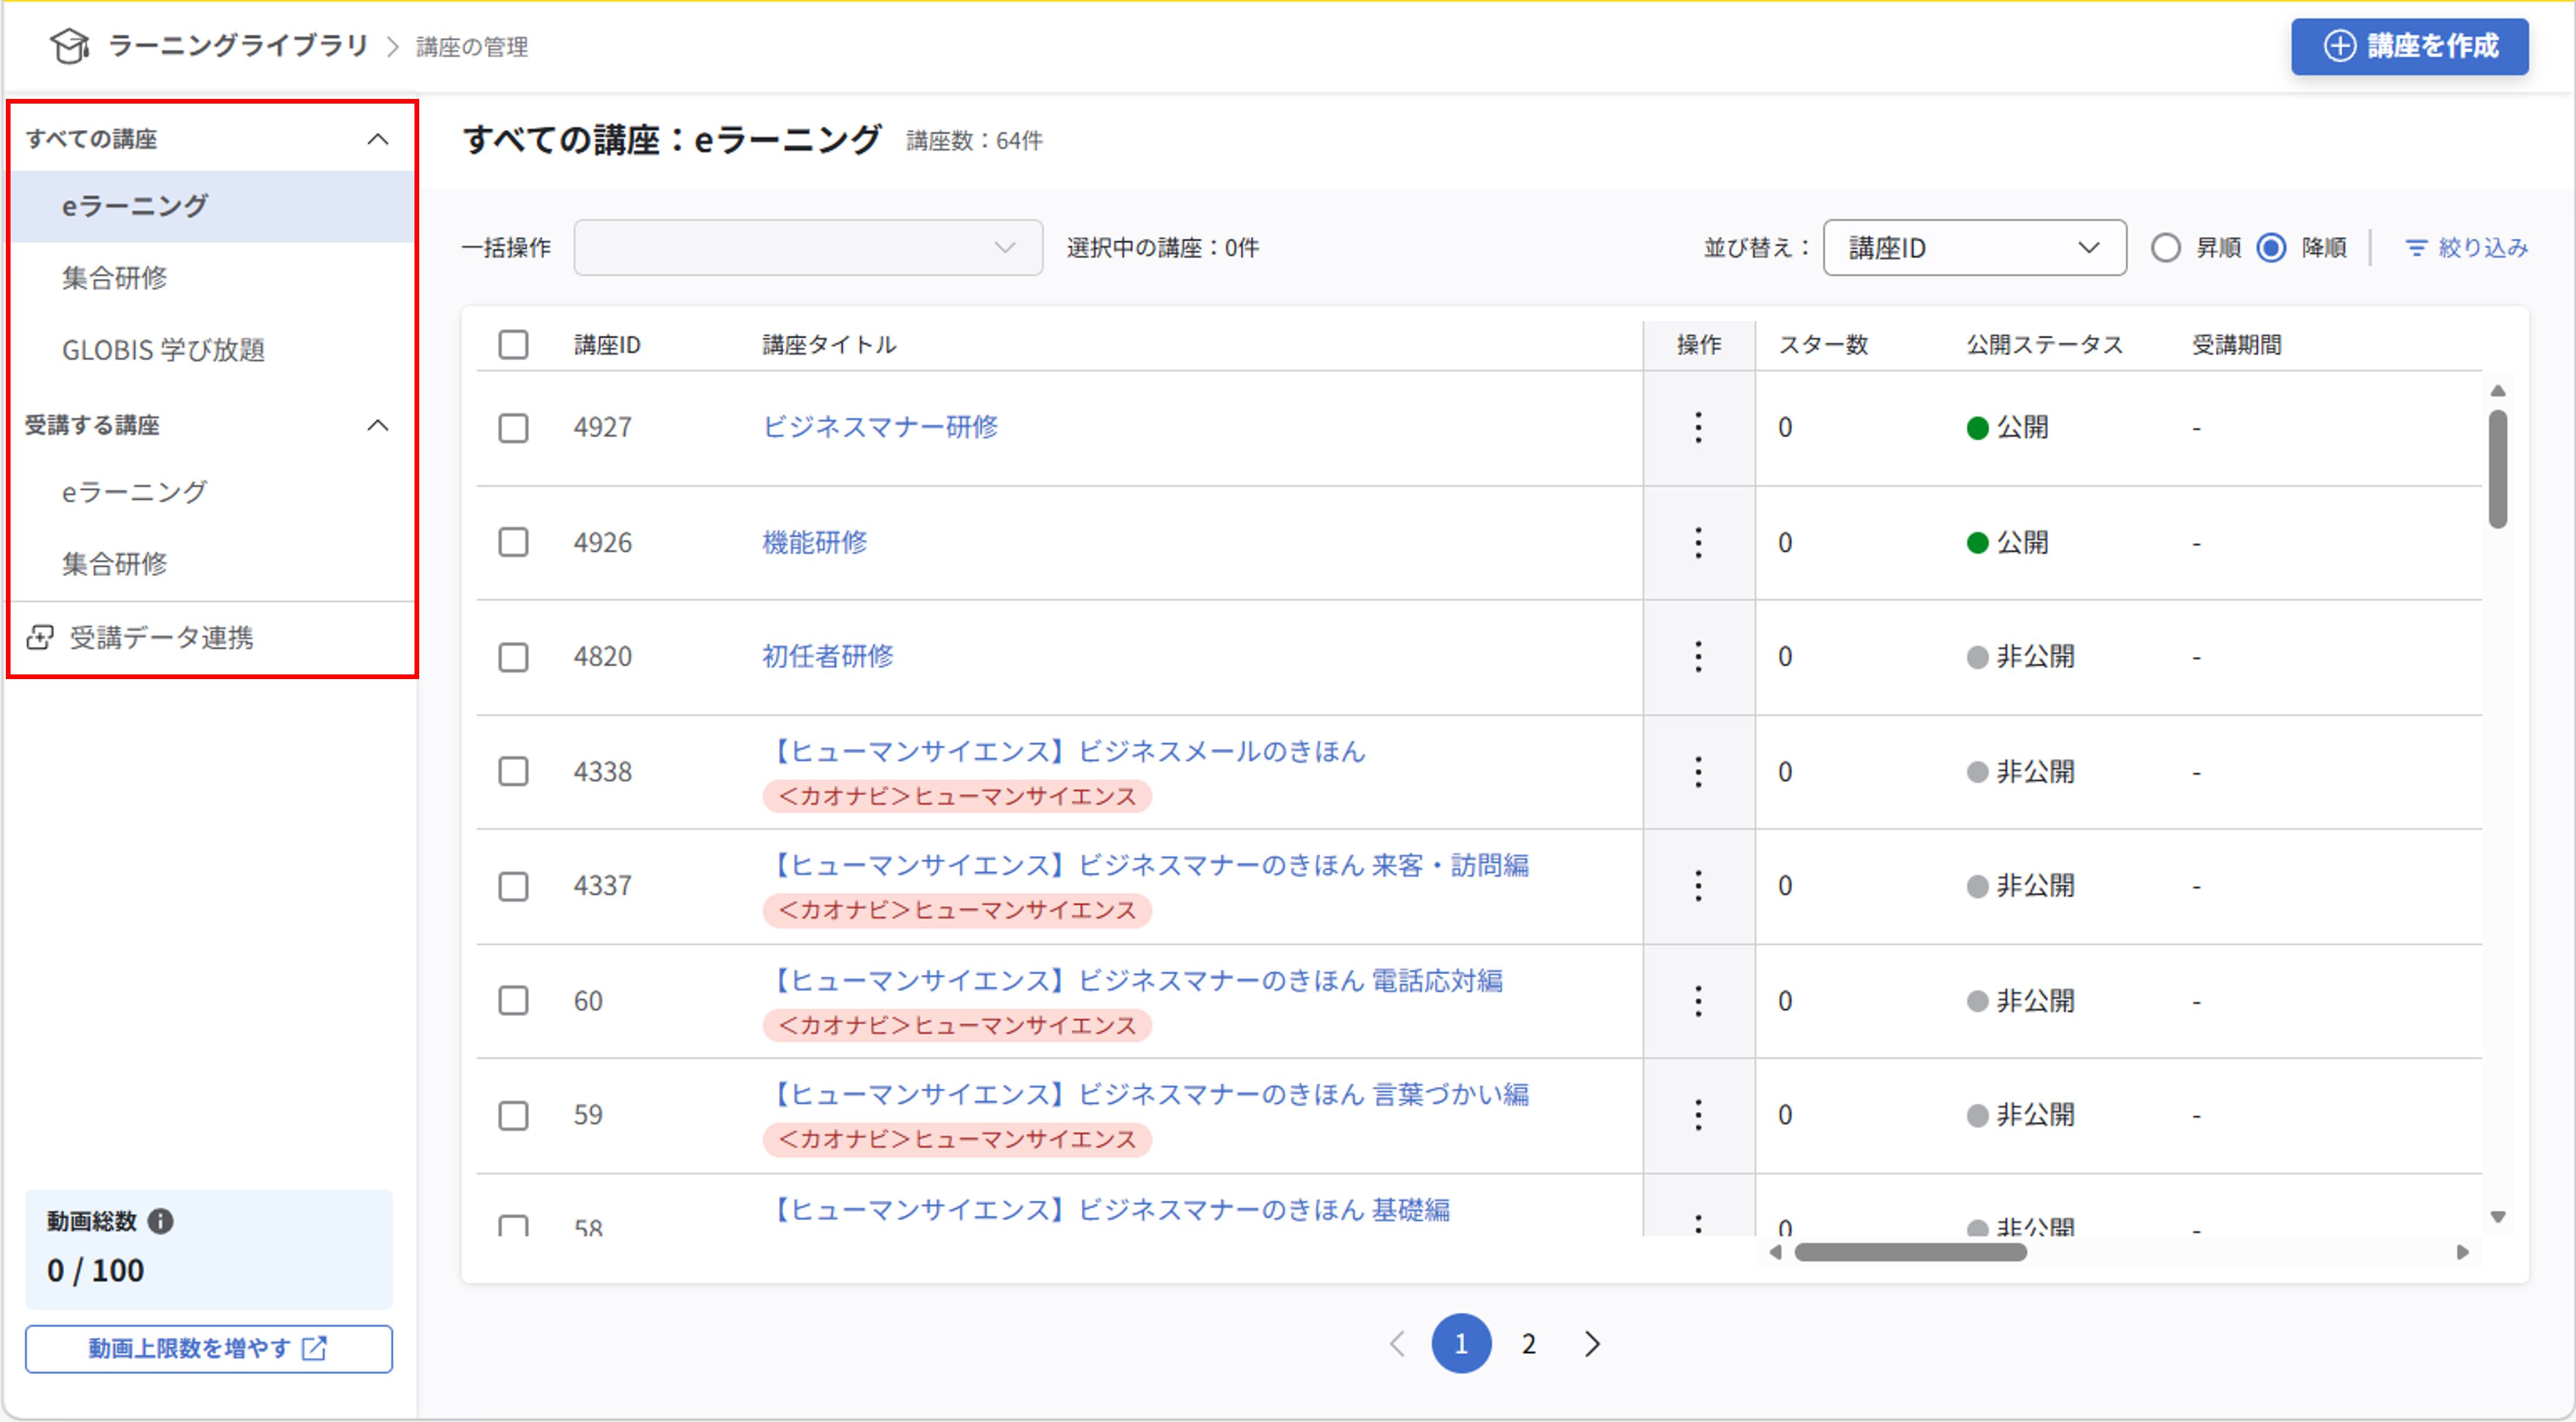The width and height of the screenshot is (2576, 1422).
Task: Click the vertical scrollbar's down arrow
Action: click(x=2498, y=1217)
